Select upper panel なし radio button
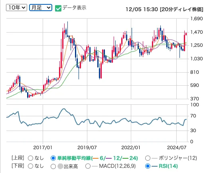Viewport: 209px width, 173px height. (x=31, y=158)
